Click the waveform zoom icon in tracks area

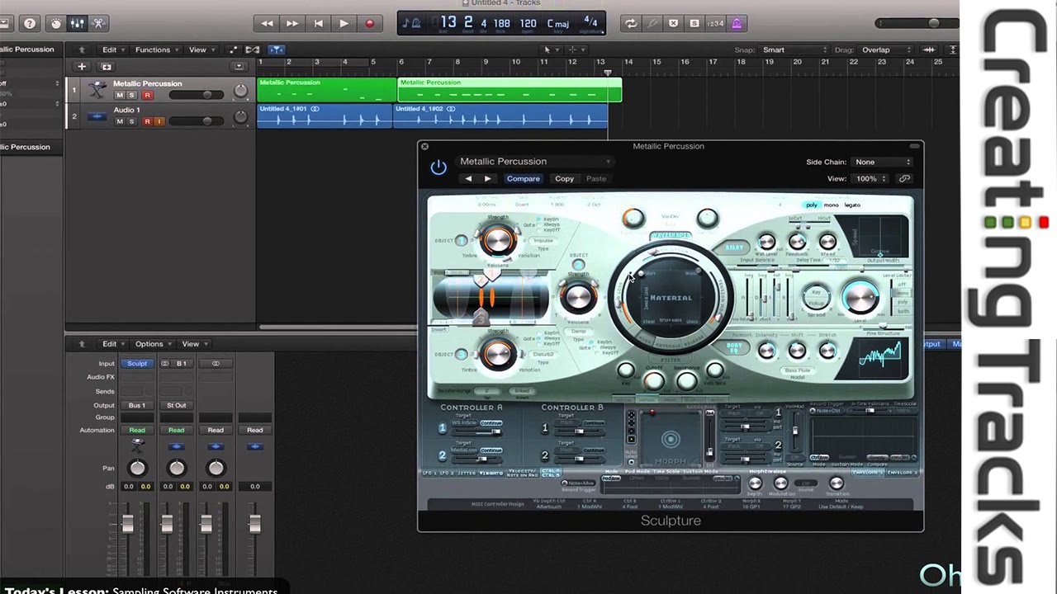coord(929,50)
